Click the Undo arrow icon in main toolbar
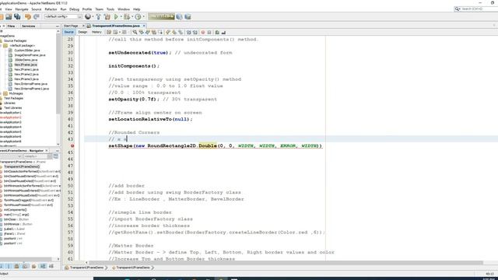 [28, 16]
